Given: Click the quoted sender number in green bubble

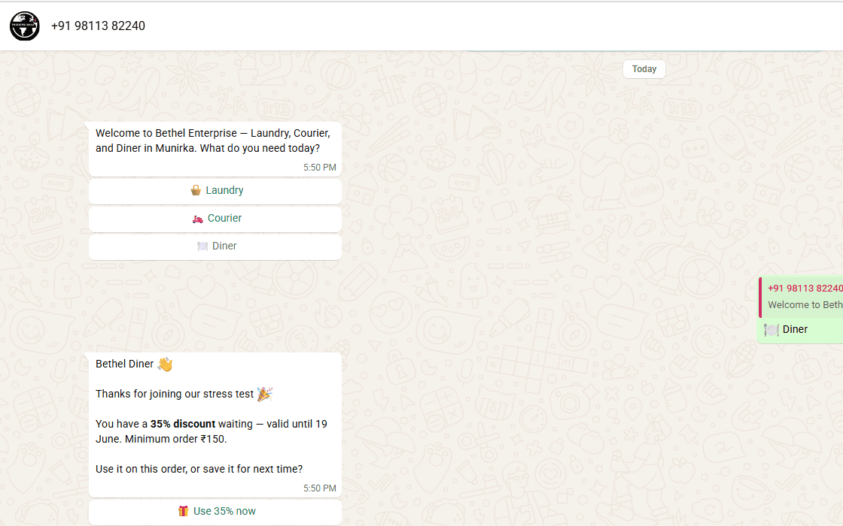Looking at the screenshot, I should pos(805,289).
